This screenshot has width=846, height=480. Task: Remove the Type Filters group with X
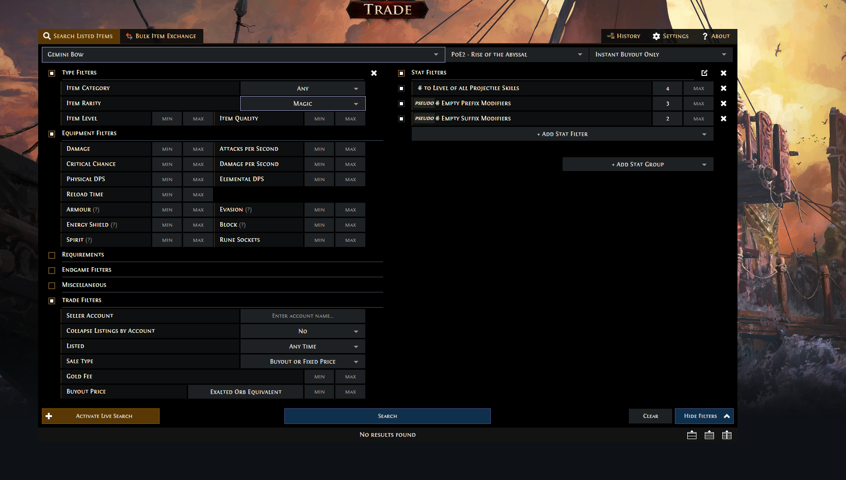coord(374,73)
